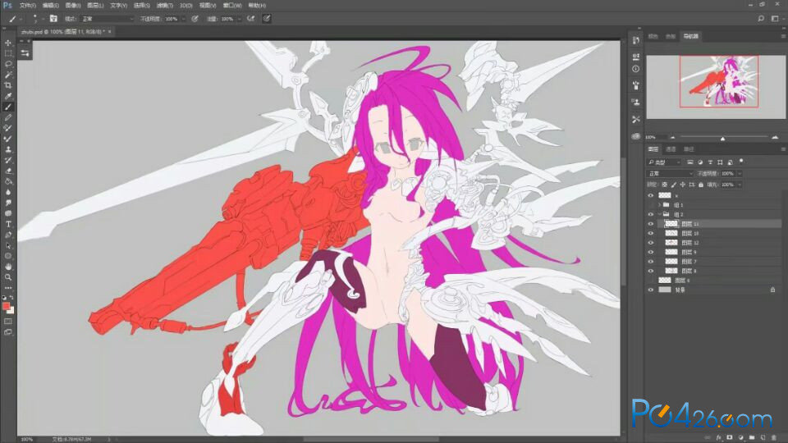Open the 窗口(W) menu

[232, 6]
